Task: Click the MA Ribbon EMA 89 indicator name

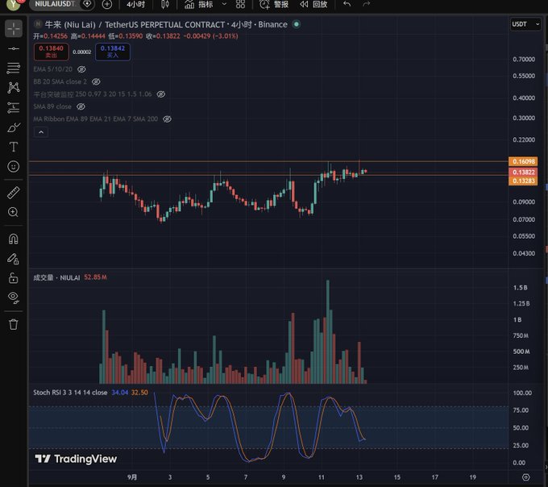Action: pos(95,119)
